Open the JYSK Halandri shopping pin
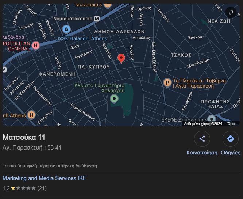The image size is (243, 199). coord(66,29)
